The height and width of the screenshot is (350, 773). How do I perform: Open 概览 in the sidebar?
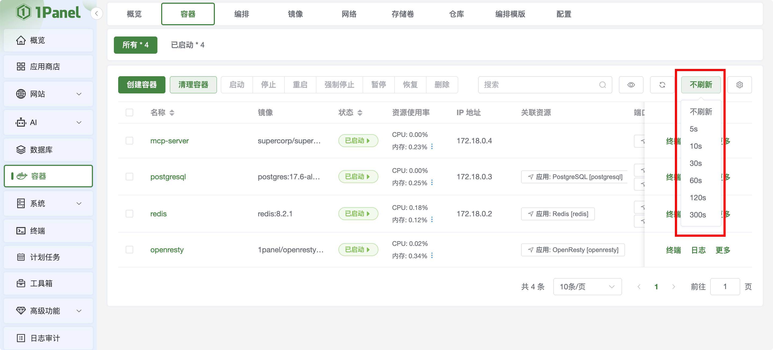(x=48, y=40)
